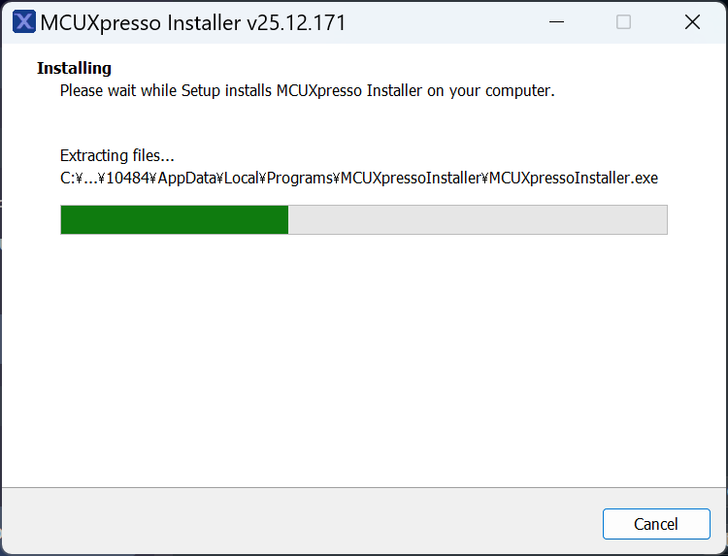Click the MCUXpresso logo icon in title bar
728x556 pixels.
pos(24,22)
